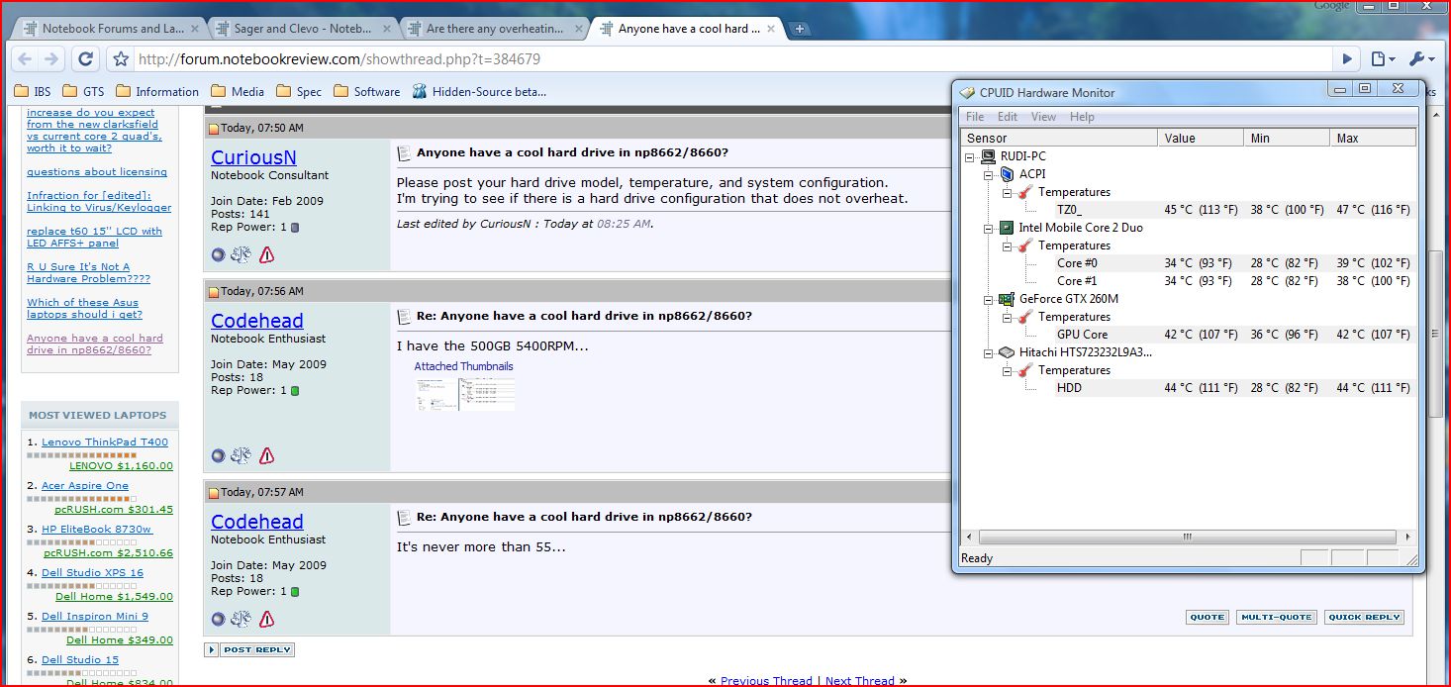Open a new browser tab
The image size is (1451, 687).
pyautogui.click(x=799, y=29)
